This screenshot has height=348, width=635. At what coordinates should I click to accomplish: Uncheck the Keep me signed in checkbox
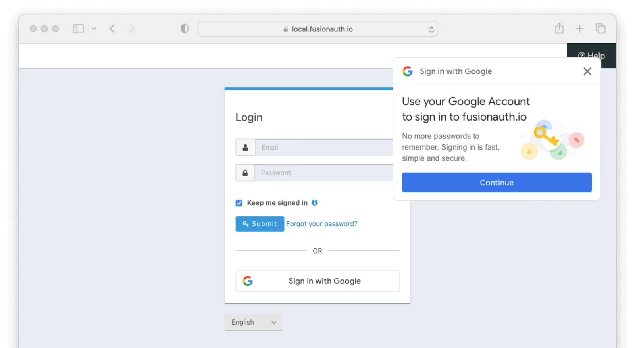[x=239, y=203]
